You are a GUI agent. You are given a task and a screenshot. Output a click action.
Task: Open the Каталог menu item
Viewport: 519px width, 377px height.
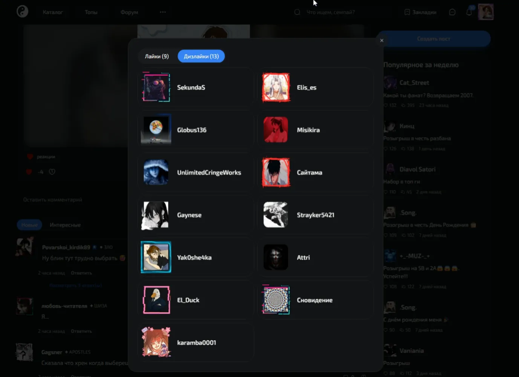click(53, 12)
